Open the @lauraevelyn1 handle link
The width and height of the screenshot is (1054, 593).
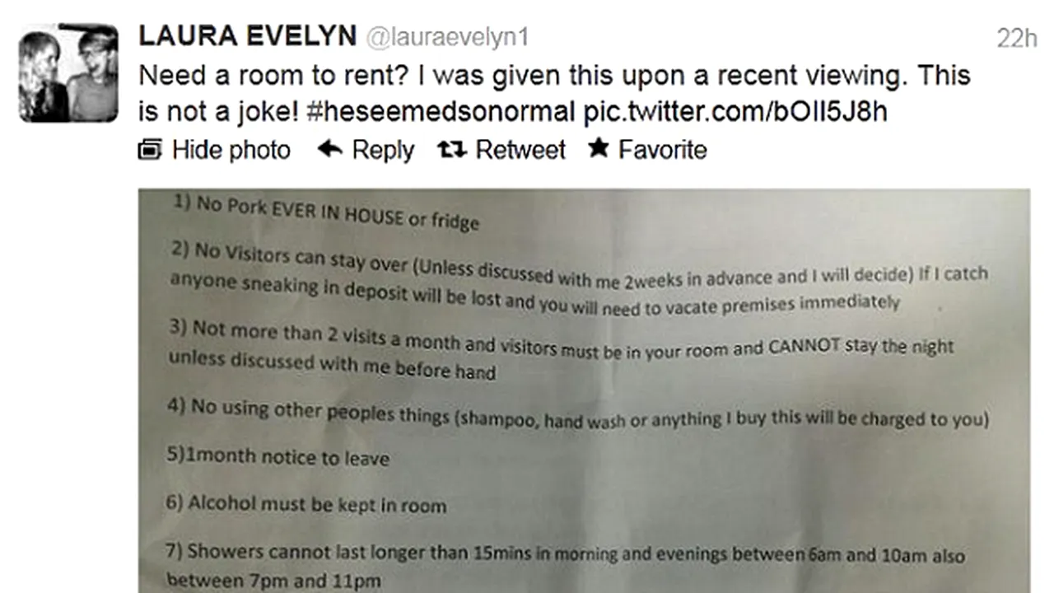pos(446,37)
